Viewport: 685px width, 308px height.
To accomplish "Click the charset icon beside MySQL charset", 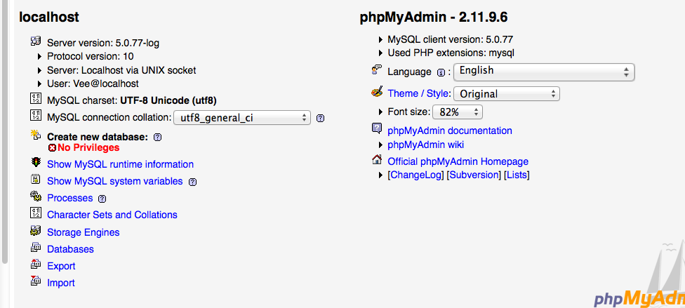I will point(35,99).
